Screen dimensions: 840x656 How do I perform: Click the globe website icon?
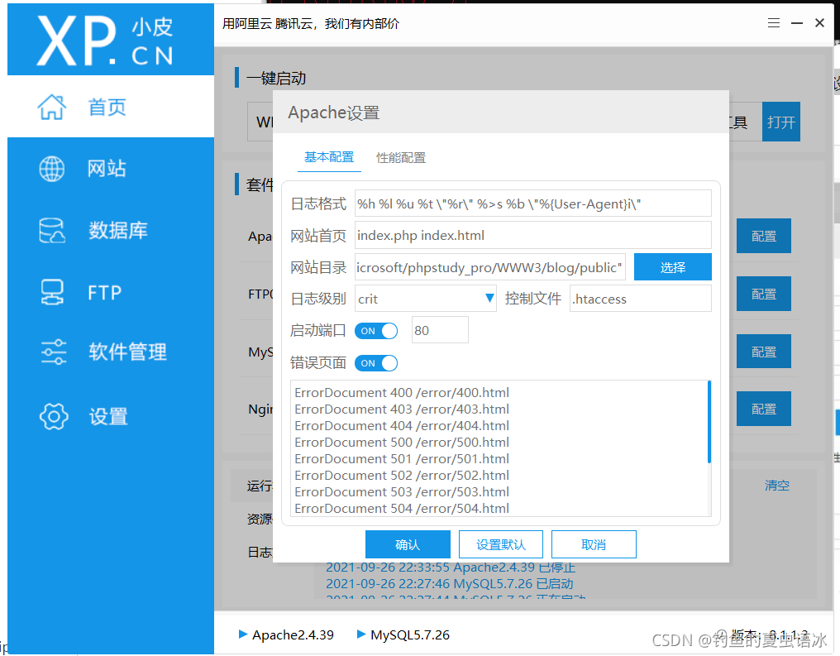[52, 169]
